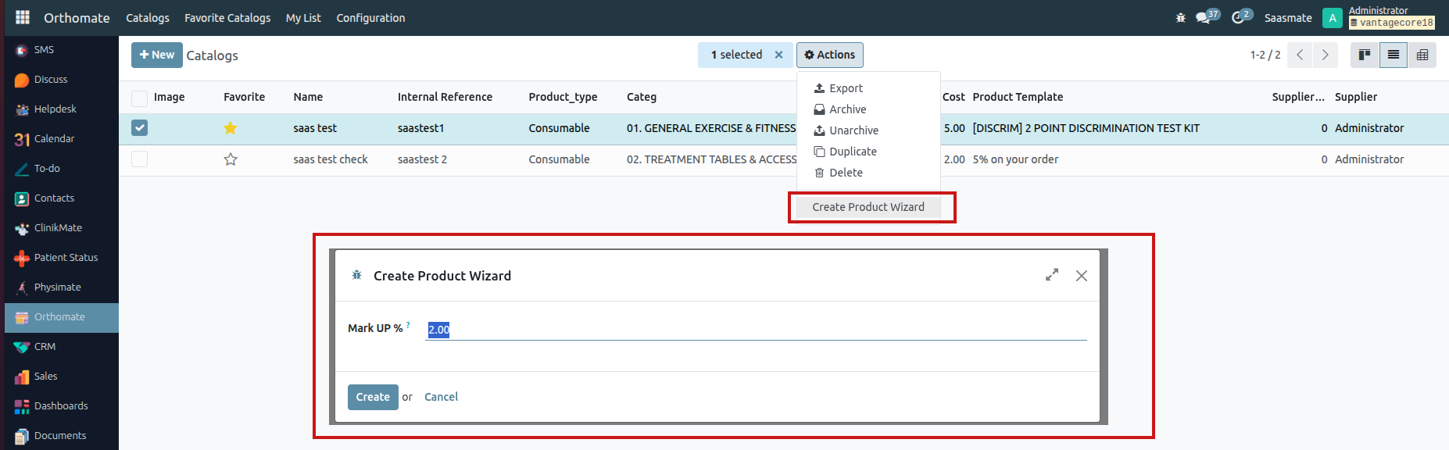Open Patient Status app in sidebar
The height and width of the screenshot is (450, 1449).
[x=62, y=258]
